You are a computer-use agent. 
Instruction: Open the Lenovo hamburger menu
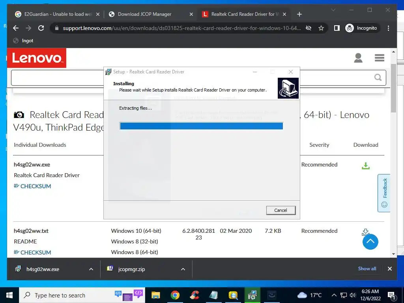tap(380, 58)
